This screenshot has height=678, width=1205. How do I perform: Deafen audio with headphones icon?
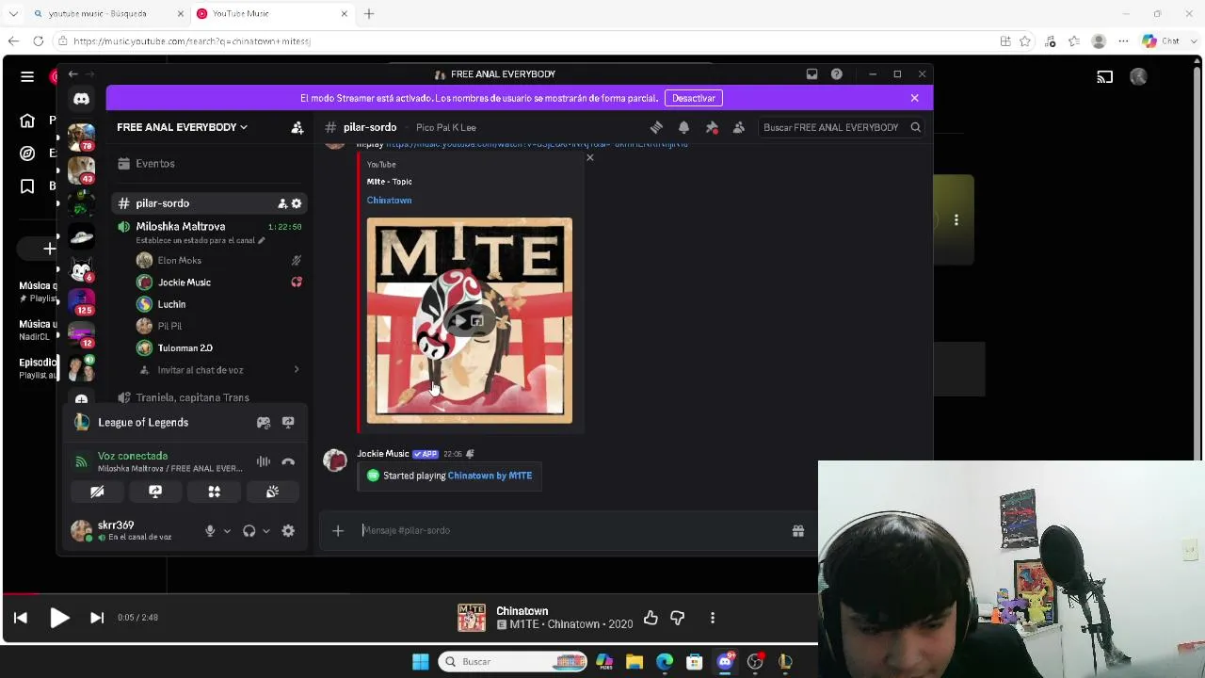coord(249,531)
